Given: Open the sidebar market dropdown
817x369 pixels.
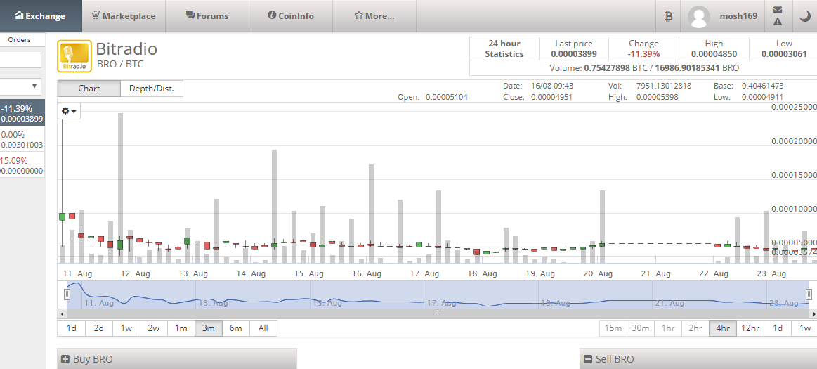Looking at the screenshot, I should click(20, 86).
